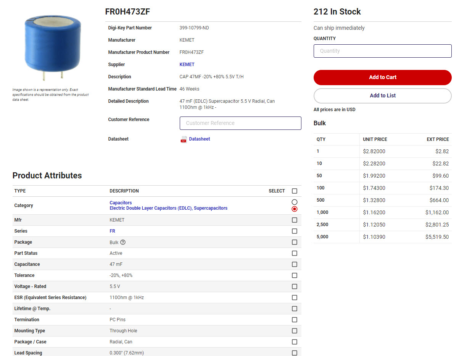This screenshot has height=356, width=459.
Task: Open the Datasheet text link
Action: point(200,139)
